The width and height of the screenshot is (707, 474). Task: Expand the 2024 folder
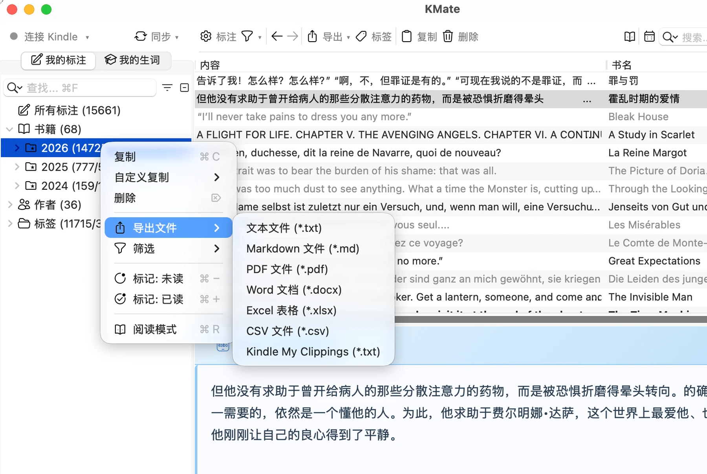click(x=17, y=186)
